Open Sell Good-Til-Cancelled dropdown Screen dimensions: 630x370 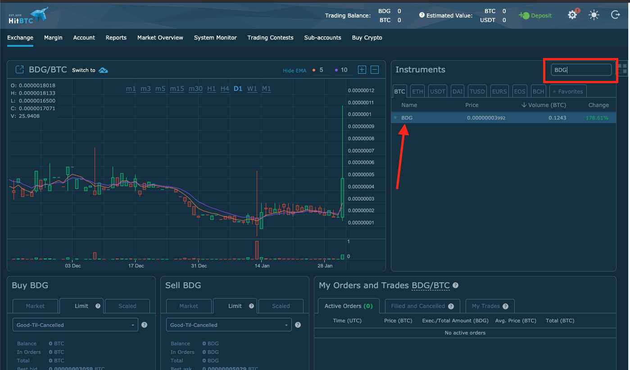pyautogui.click(x=229, y=325)
